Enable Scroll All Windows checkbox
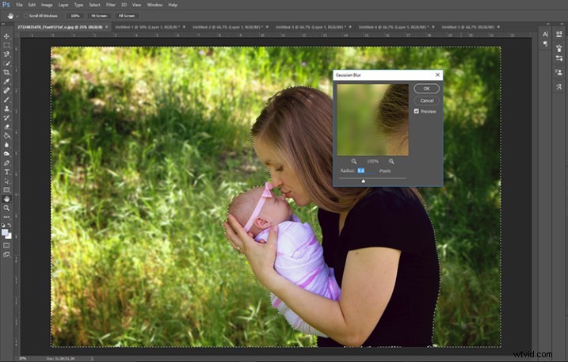 click(x=26, y=16)
